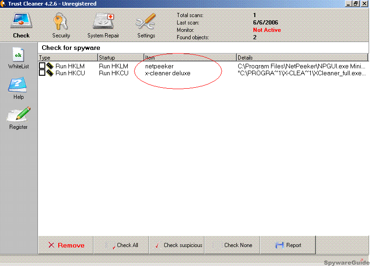Click the XCleaner_full.exe details path

coord(302,73)
